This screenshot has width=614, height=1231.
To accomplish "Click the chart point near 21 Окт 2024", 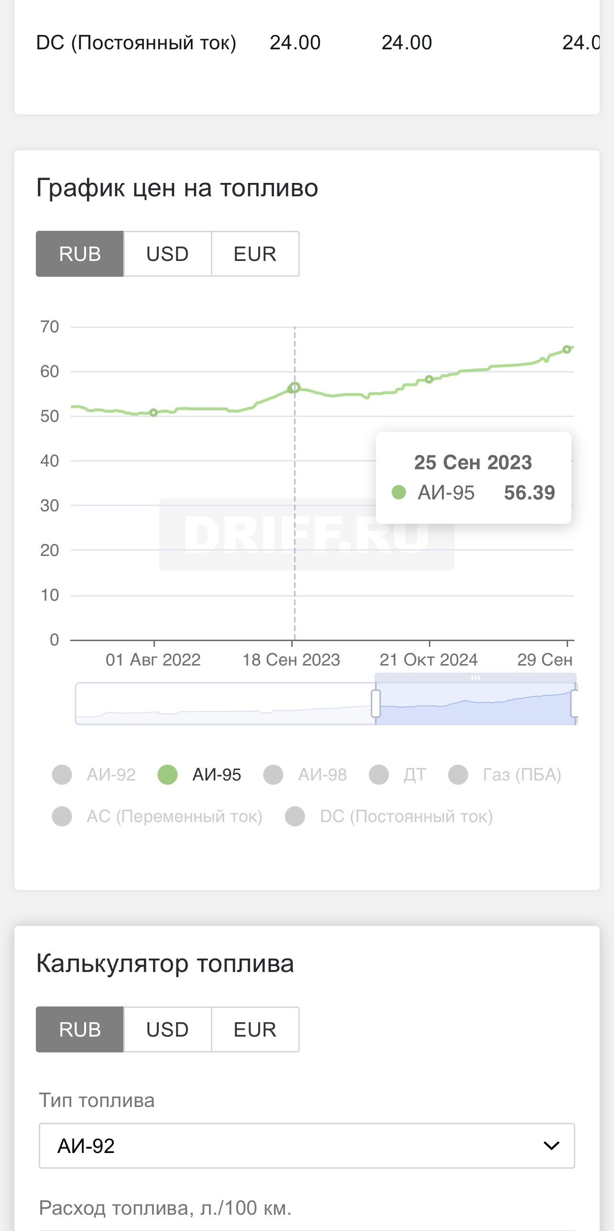I will [429, 379].
